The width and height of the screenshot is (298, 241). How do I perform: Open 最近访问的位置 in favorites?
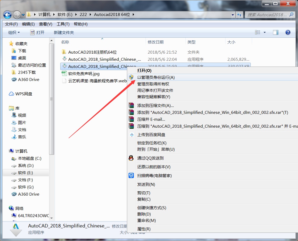[29, 65]
